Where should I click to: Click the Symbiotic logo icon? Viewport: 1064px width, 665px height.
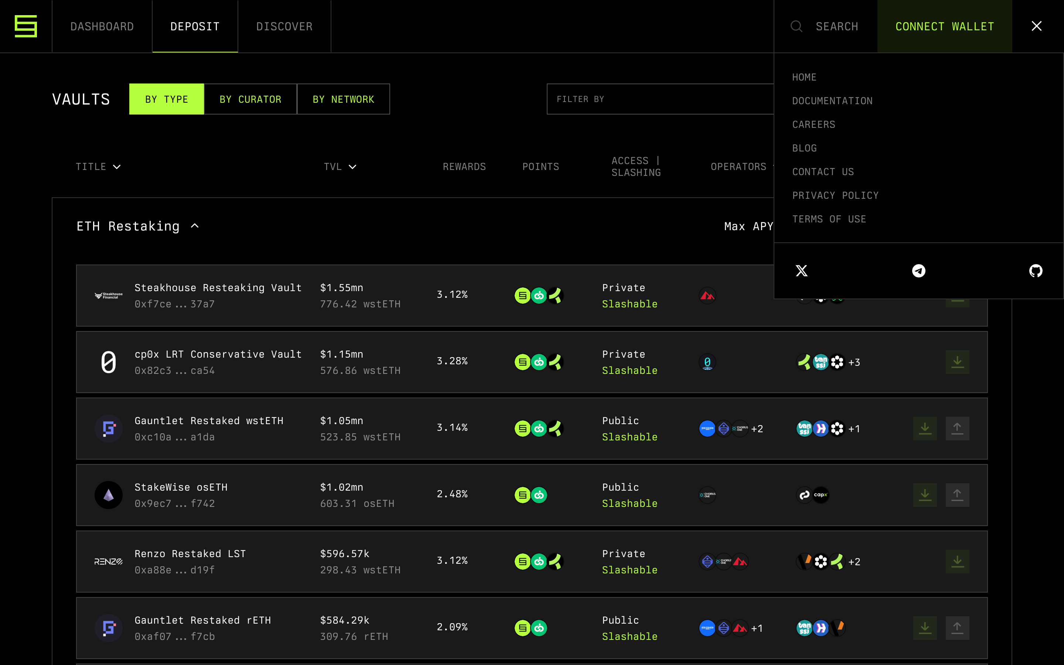26,26
